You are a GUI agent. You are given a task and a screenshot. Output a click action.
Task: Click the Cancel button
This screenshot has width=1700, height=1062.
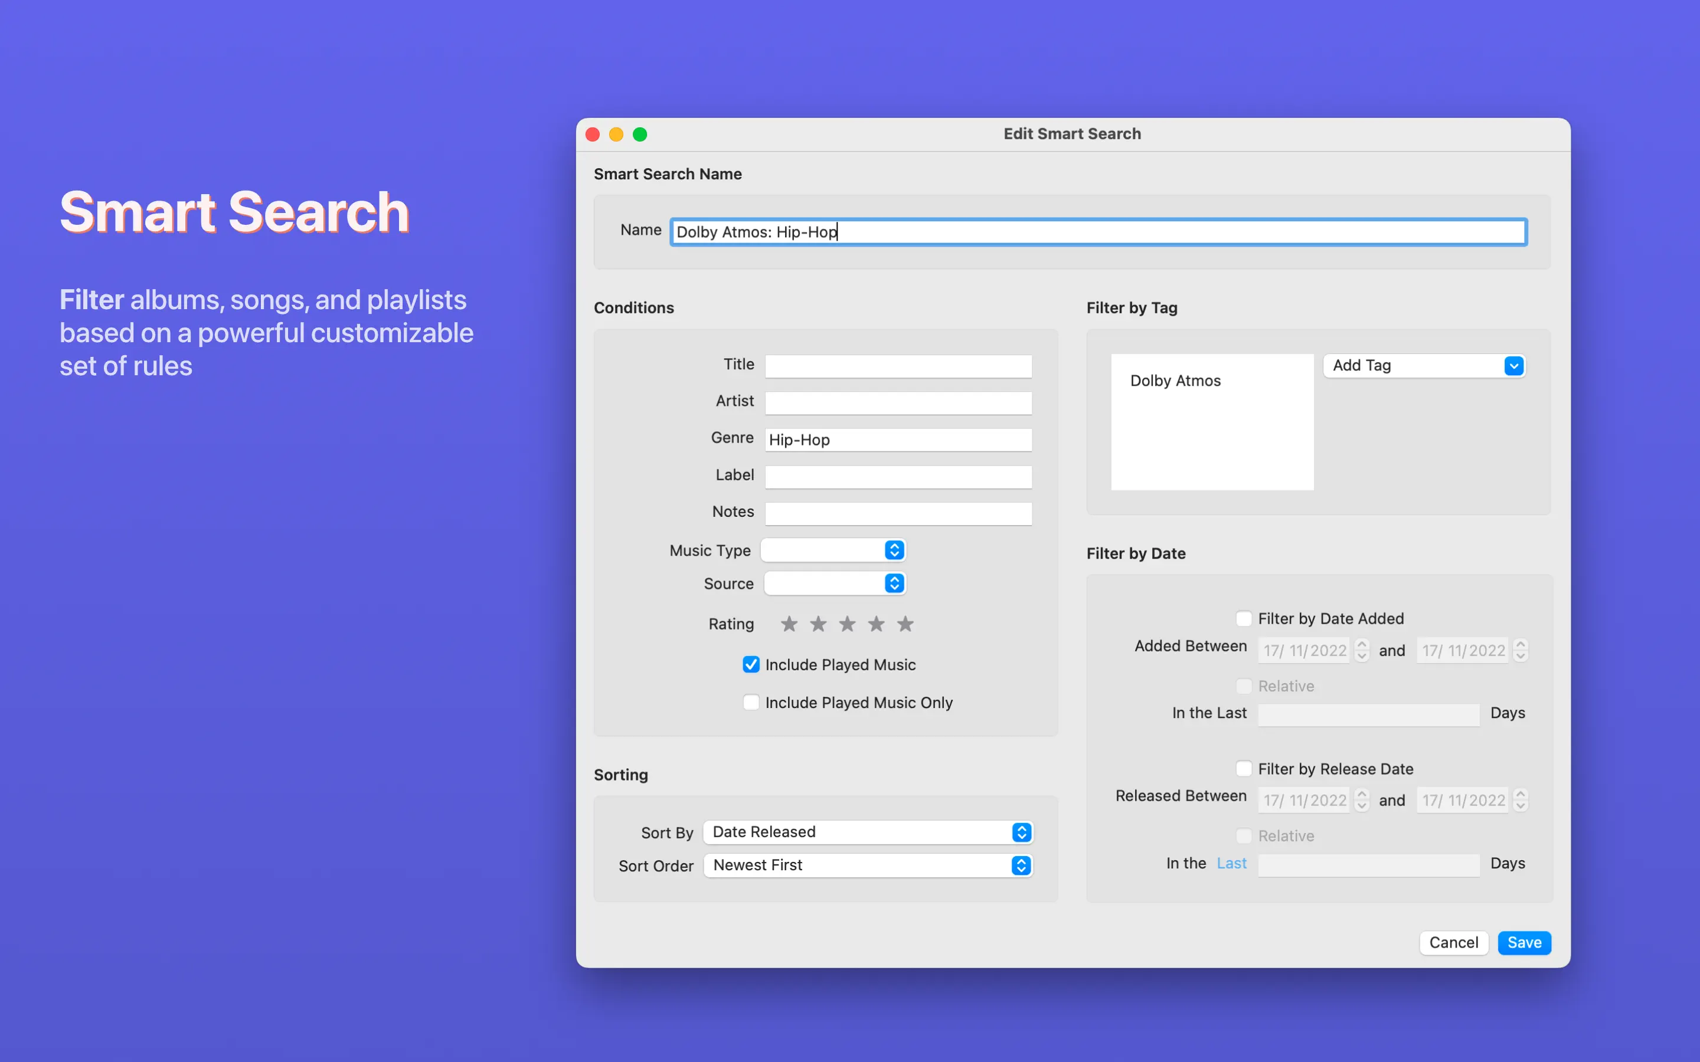pyautogui.click(x=1453, y=943)
